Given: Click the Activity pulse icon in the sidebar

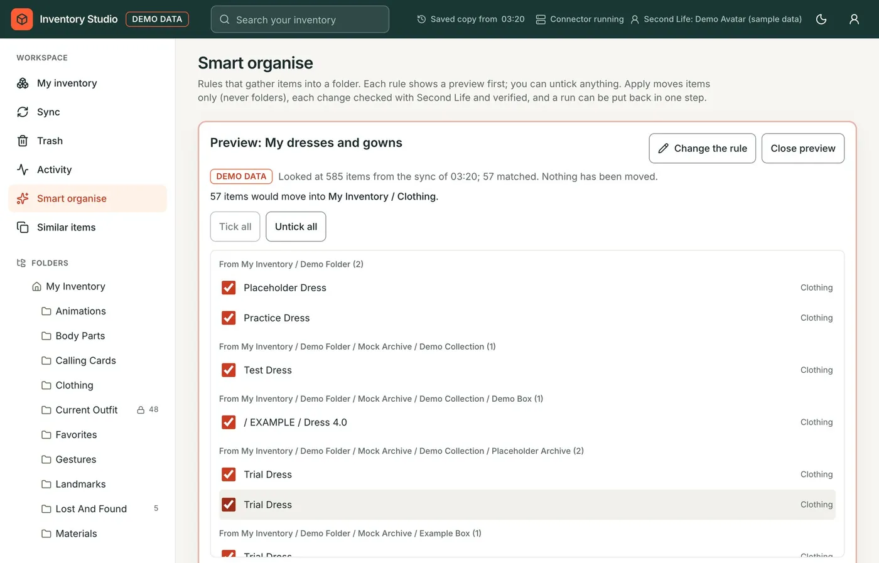Looking at the screenshot, I should coord(23,169).
